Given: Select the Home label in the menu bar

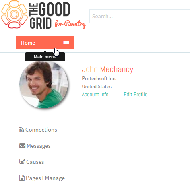Looking at the screenshot, I should (x=28, y=43).
